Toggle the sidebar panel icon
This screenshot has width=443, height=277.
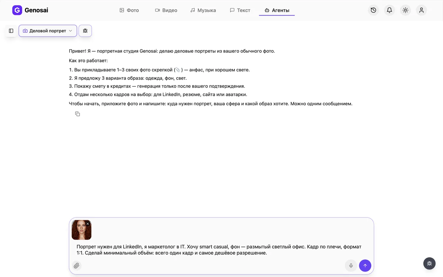click(x=11, y=31)
